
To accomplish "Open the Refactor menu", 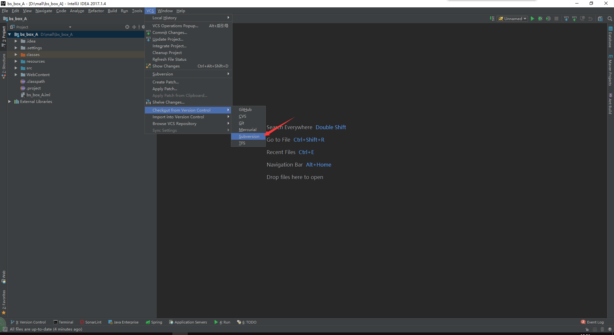I will [96, 11].
